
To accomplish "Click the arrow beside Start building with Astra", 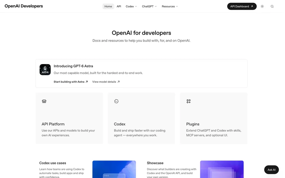I will coord(87,82).
